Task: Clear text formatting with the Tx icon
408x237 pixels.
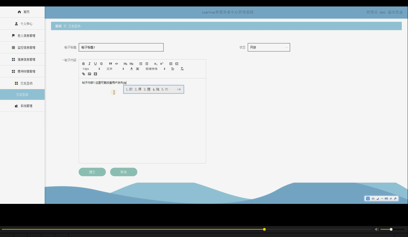Action: coord(182,69)
